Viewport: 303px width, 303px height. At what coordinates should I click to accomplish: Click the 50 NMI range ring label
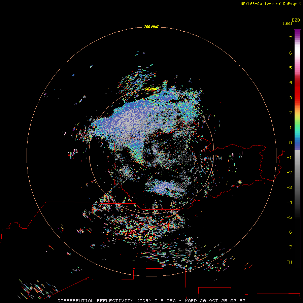click(x=151, y=89)
